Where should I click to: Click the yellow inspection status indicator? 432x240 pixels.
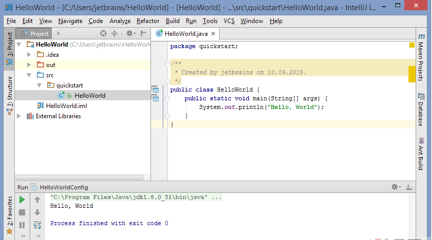412,45
